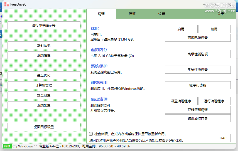Open 高级电源设置
This screenshot has height=151, width=238.
coord(198,38)
